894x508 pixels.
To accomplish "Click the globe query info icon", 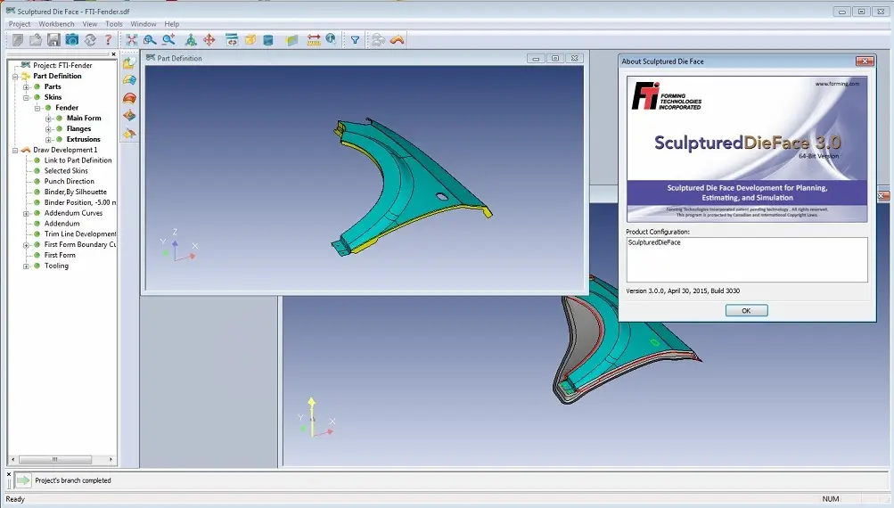I will point(332,40).
